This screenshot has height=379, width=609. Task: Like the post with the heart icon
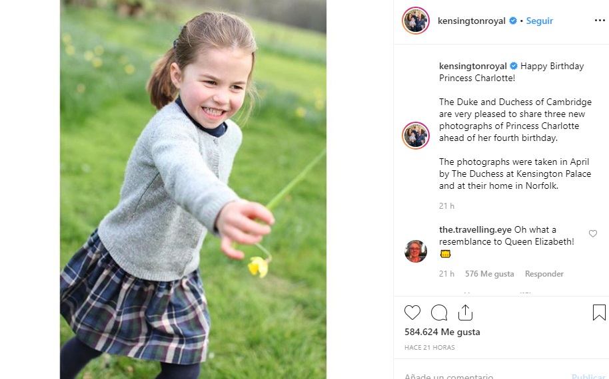pyautogui.click(x=412, y=313)
